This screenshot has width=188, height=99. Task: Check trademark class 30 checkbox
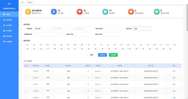point(66,49)
